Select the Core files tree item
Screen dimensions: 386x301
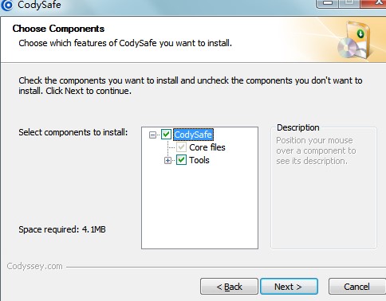point(207,147)
